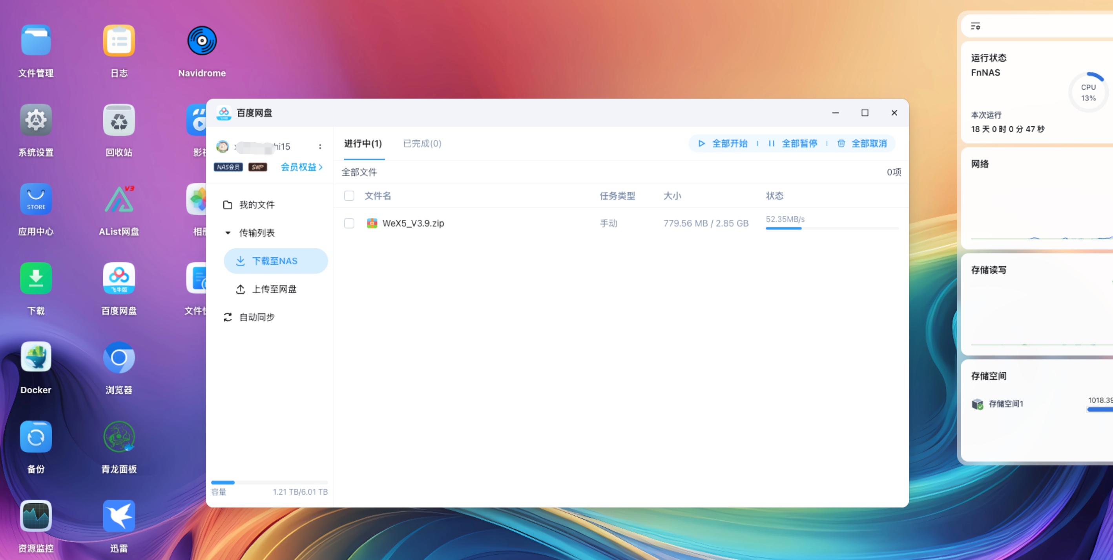Click the 大小 column header
The height and width of the screenshot is (560, 1113).
(672, 196)
